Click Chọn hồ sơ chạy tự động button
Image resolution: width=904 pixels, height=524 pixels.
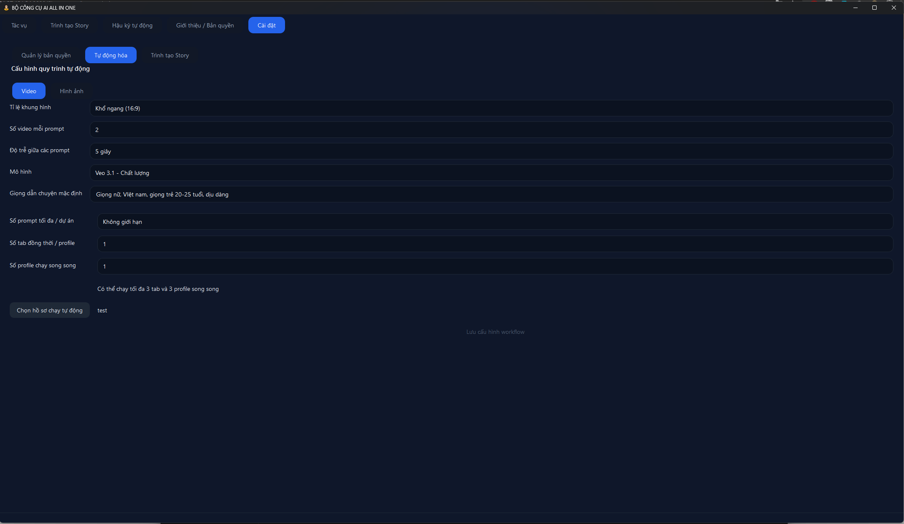[50, 310]
